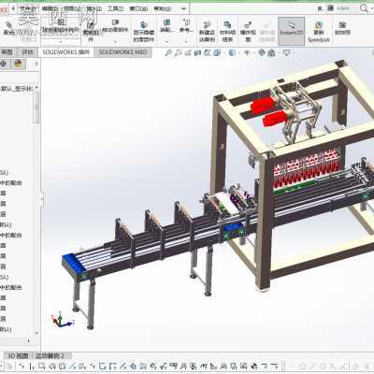Click Reference Geometry tool icon
The width and height of the screenshot is (374, 374).
(x=186, y=26)
